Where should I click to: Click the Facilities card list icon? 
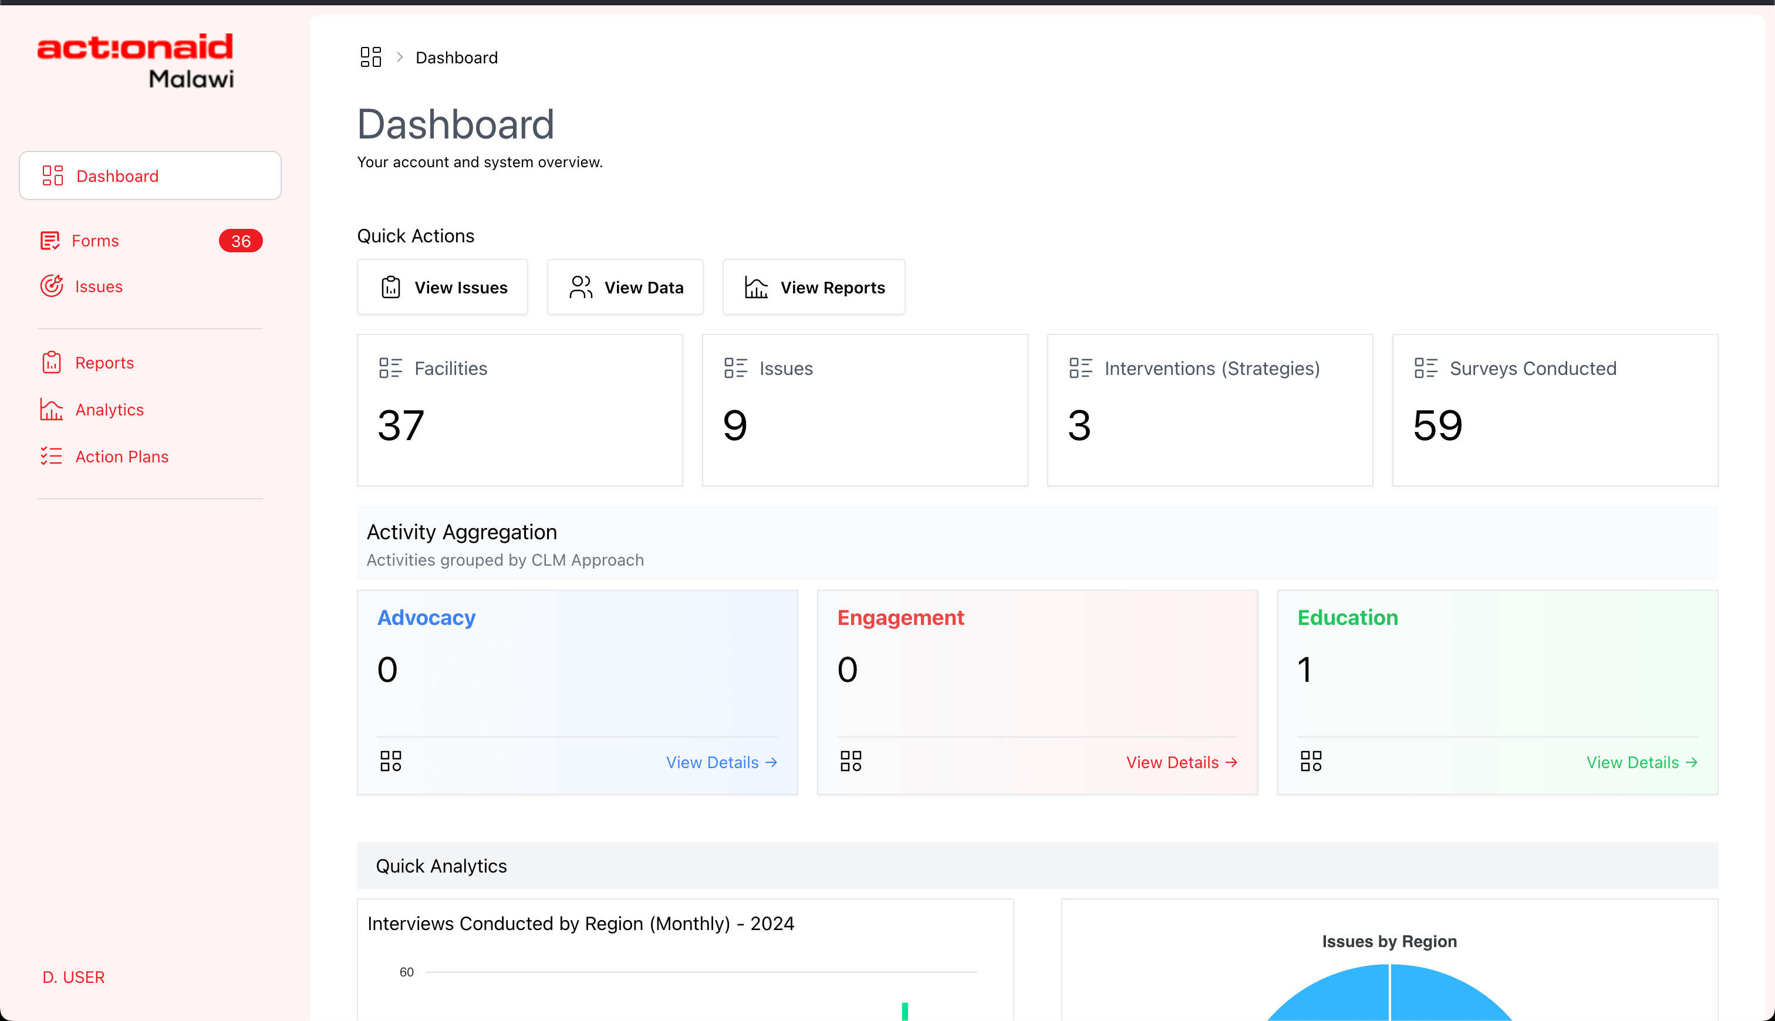tap(390, 368)
